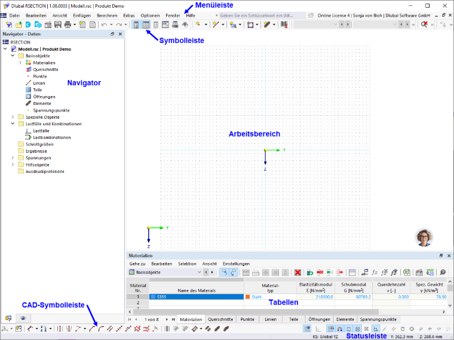Close the Navigator panel
454x340 pixels.
tap(121, 34)
